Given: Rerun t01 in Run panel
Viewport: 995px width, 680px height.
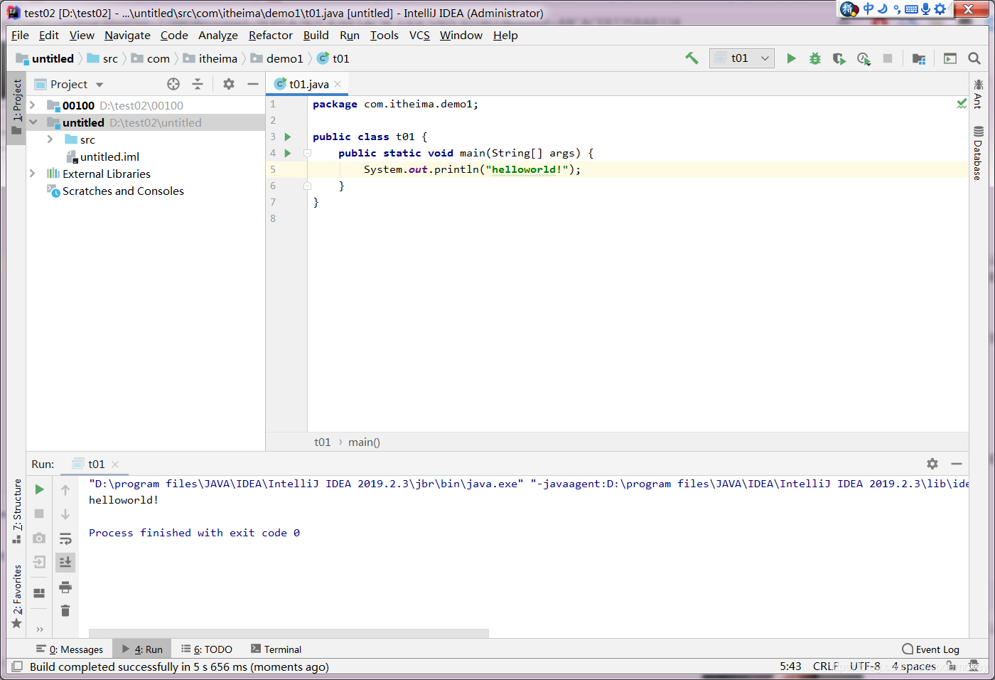Looking at the screenshot, I should [x=40, y=489].
